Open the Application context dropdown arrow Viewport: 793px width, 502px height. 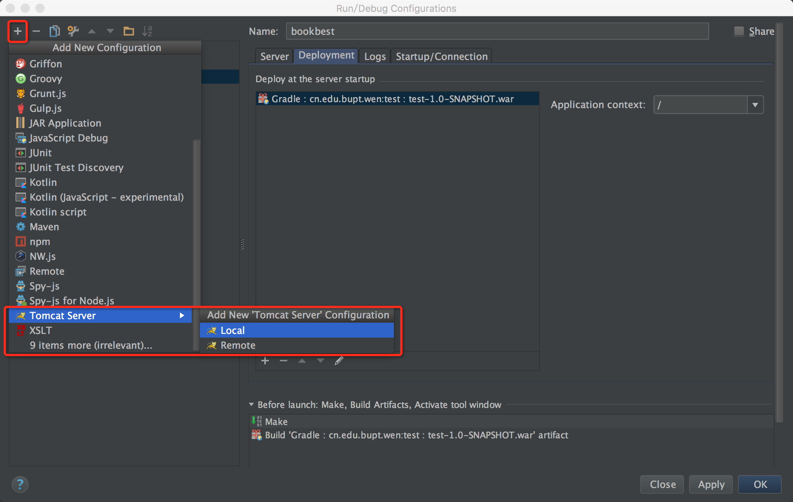pyautogui.click(x=755, y=105)
